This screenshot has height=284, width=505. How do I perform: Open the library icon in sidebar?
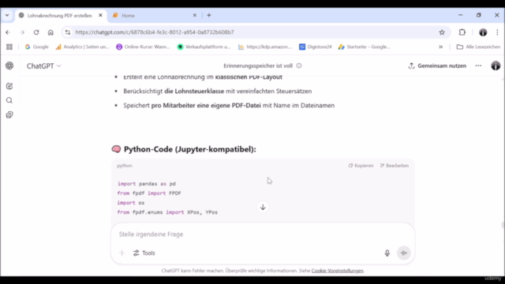[x=9, y=115]
